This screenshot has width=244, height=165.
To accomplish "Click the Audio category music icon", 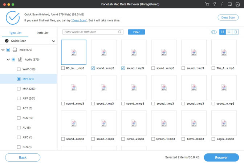I will 20,59.
